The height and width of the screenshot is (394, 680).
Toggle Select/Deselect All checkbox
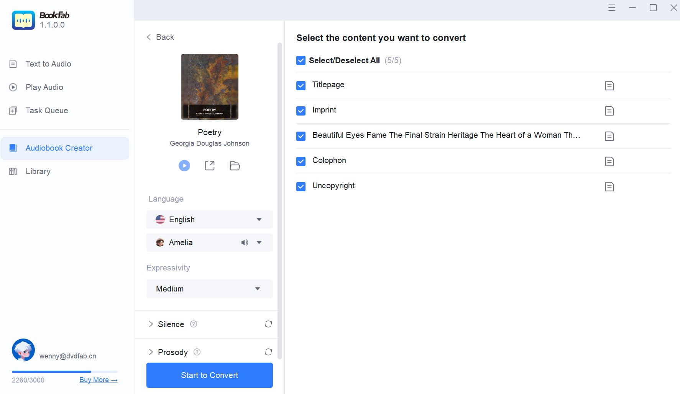[301, 60]
